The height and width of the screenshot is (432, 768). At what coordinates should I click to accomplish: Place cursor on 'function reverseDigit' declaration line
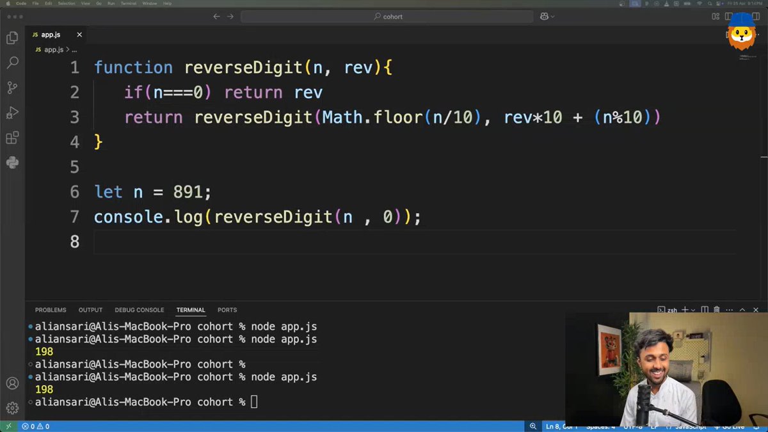[x=243, y=67]
